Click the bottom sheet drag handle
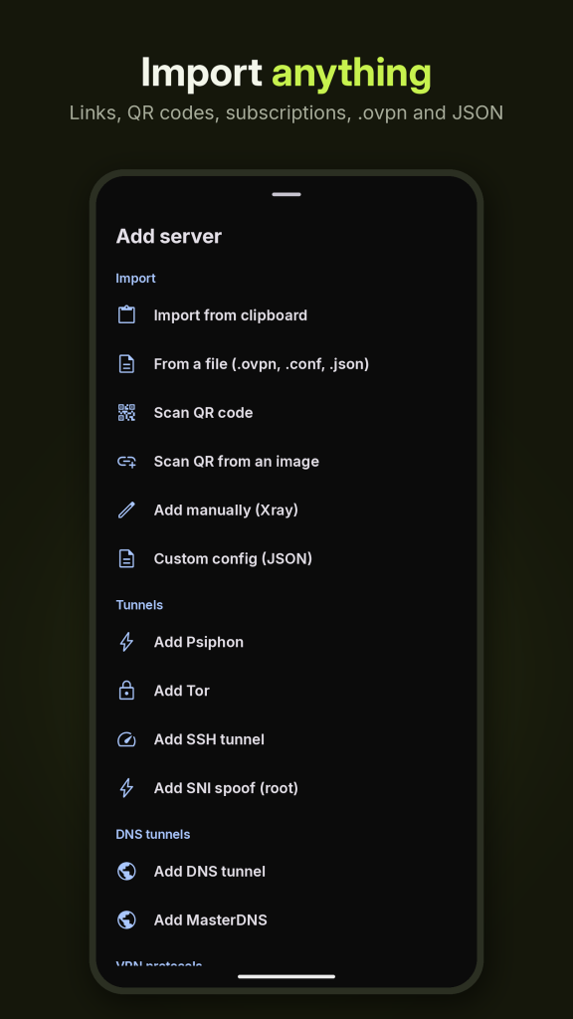573x1019 pixels. click(x=286, y=194)
